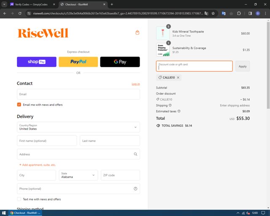This screenshot has width=270, height=216.
Task: Click the phone field help icon
Action: click(x=135, y=189)
